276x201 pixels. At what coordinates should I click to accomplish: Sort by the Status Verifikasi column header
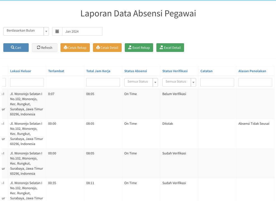[x=175, y=71]
